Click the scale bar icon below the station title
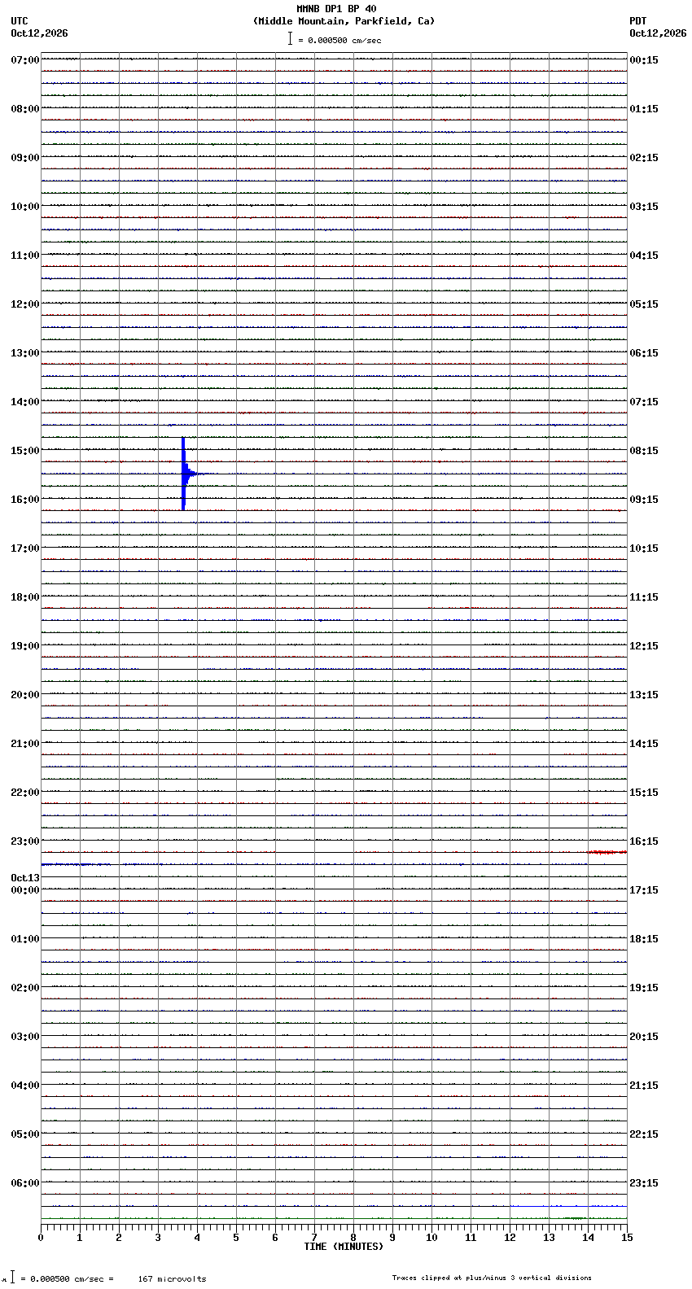692x1289 pixels. click(x=290, y=38)
